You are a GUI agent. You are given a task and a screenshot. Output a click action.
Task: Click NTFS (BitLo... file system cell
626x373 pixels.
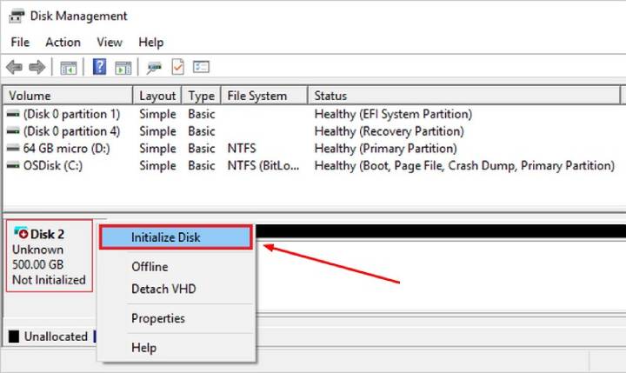click(x=263, y=166)
